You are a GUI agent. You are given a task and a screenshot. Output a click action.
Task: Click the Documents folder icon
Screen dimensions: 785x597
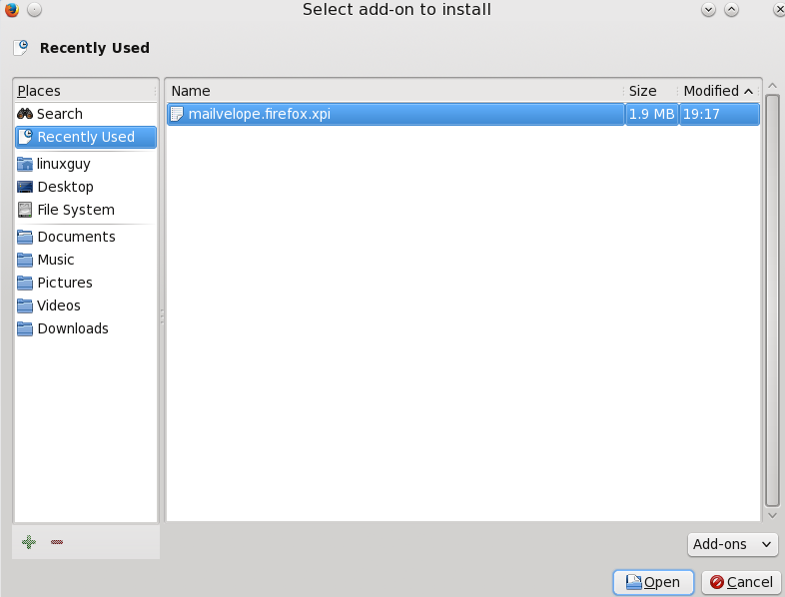25,237
